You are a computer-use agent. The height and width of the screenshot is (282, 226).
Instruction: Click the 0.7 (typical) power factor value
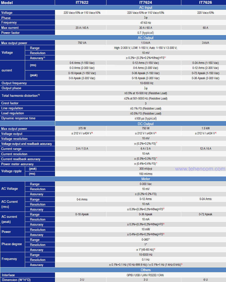(146, 33)
